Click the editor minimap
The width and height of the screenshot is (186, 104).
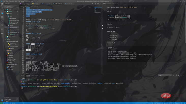(x=98, y=10)
